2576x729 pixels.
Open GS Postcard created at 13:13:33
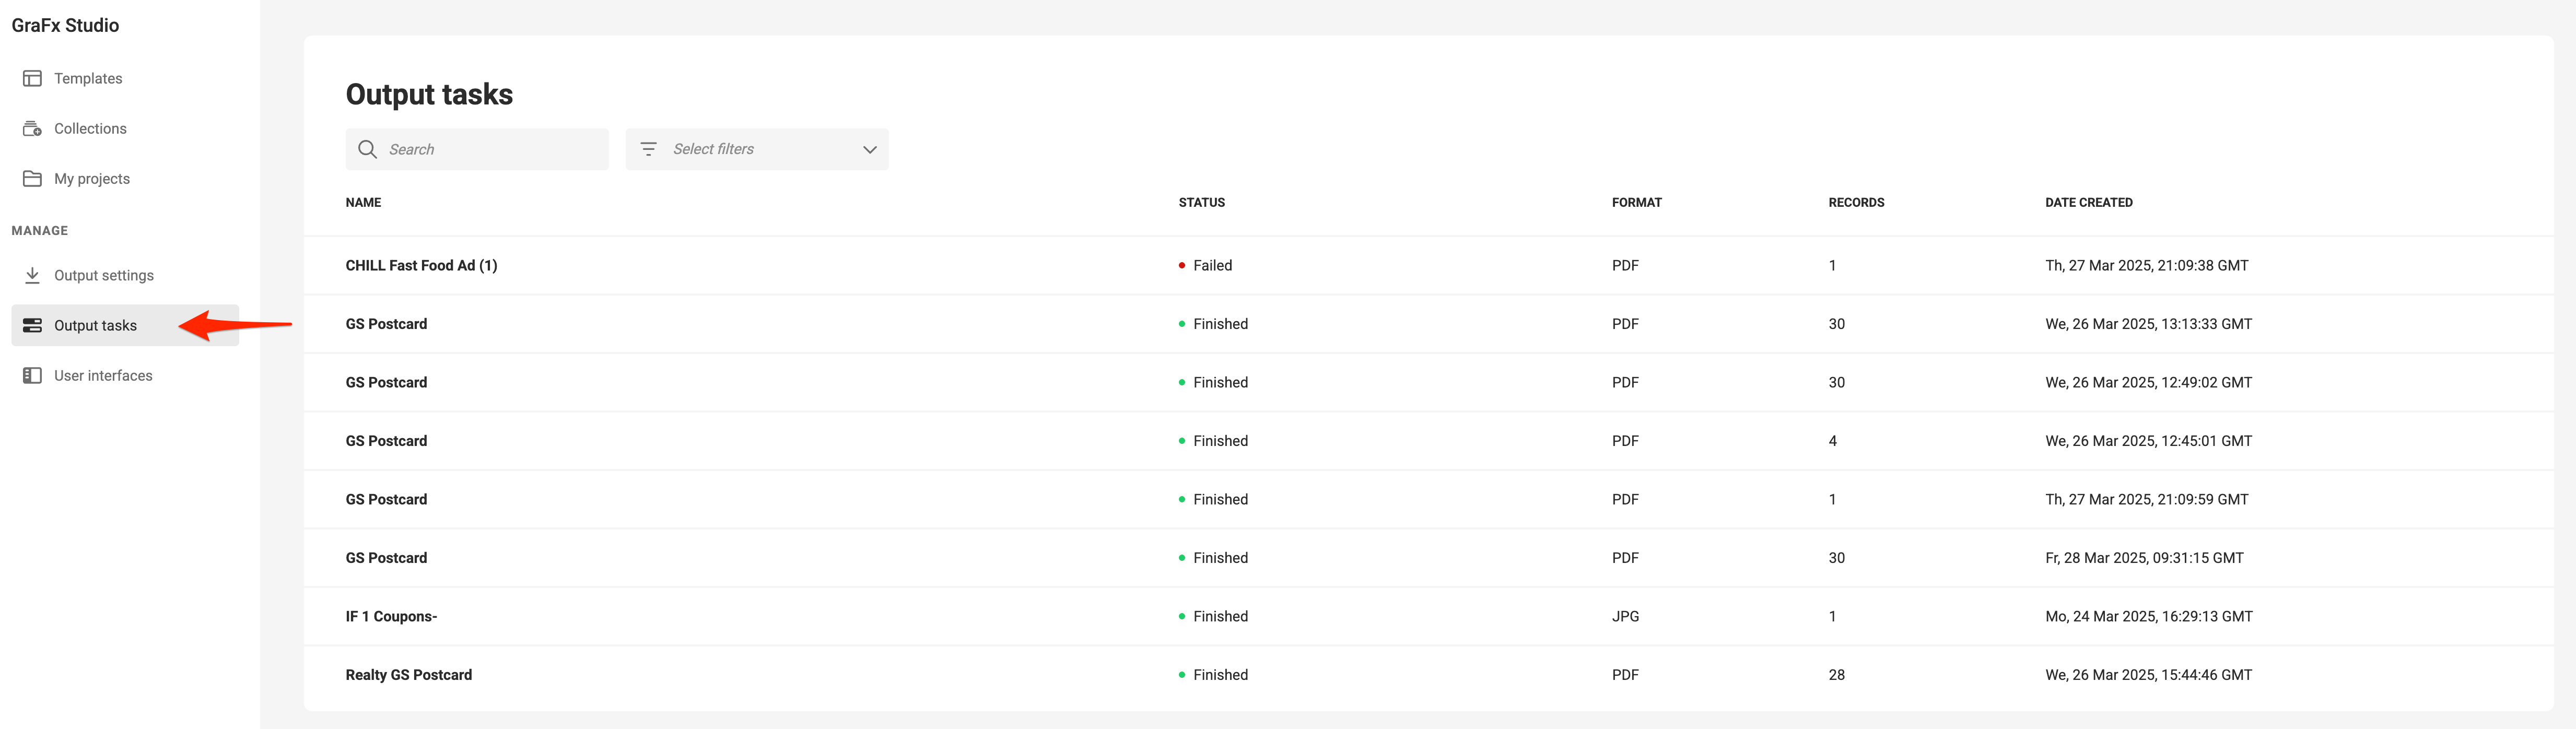click(x=386, y=324)
